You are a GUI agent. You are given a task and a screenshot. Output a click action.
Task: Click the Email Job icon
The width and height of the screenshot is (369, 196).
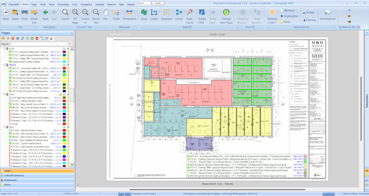(x=34, y=16)
